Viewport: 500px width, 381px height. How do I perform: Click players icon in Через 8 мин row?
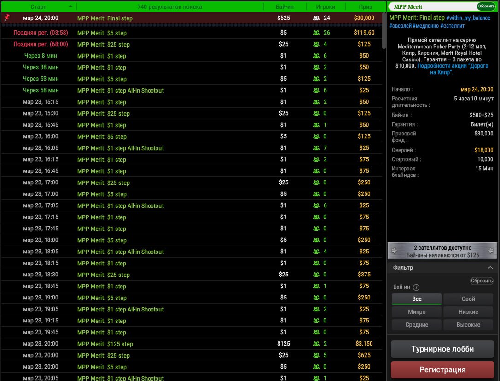316,56
